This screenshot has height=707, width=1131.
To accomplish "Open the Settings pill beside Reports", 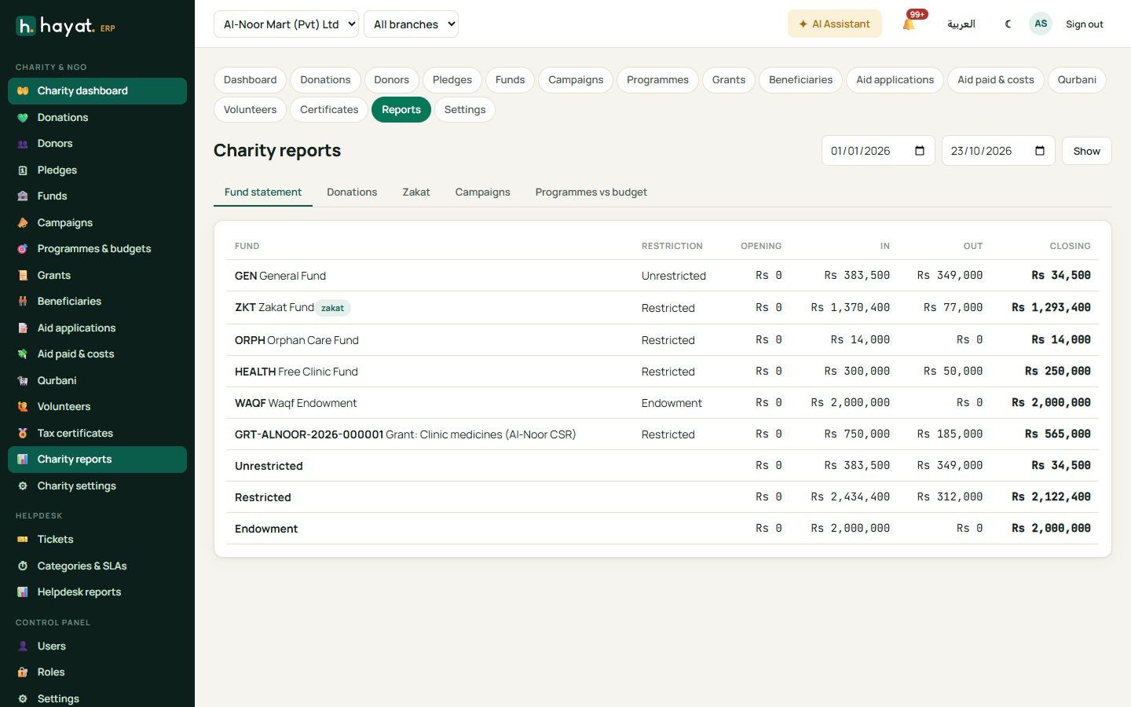I will pos(465,110).
